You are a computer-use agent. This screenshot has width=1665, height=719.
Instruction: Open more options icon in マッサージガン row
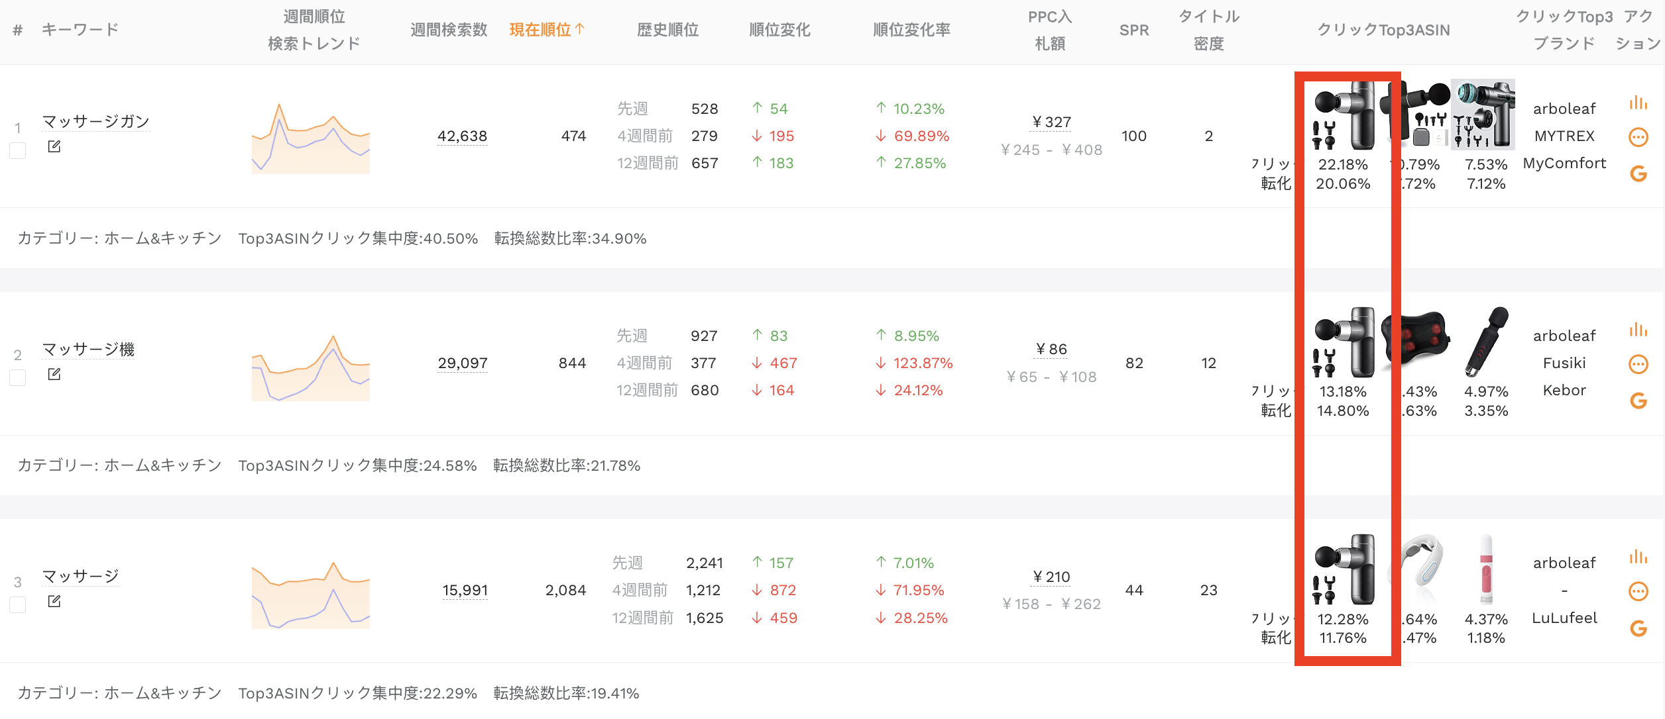click(x=1638, y=137)
